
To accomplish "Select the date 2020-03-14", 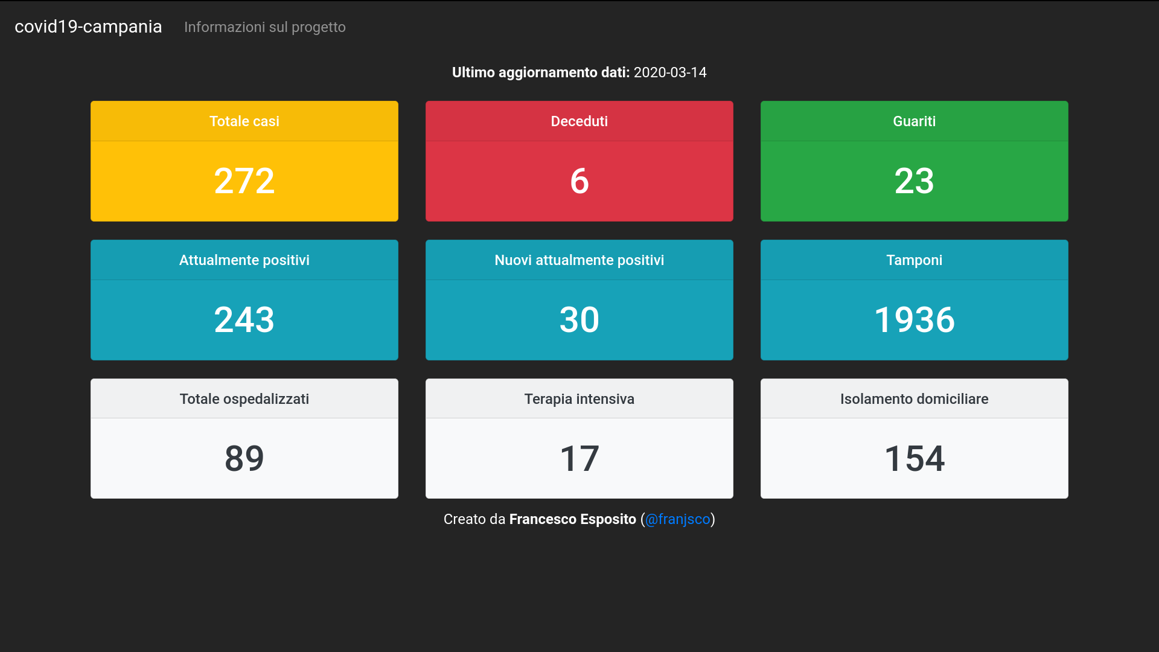I will pos(670,72).
